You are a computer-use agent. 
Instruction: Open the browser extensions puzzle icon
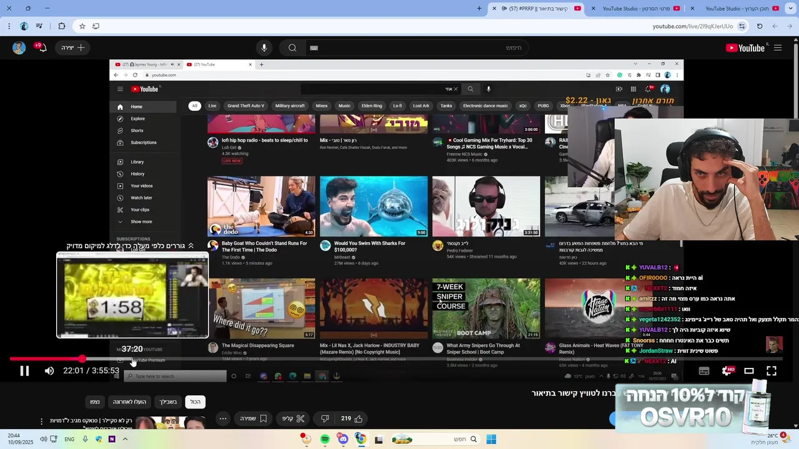tap(61, 26)
